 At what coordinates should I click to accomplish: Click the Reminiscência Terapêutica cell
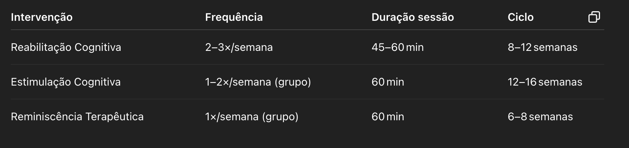tap(77, 117)
